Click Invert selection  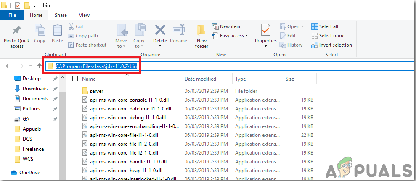tap(331, 45)
